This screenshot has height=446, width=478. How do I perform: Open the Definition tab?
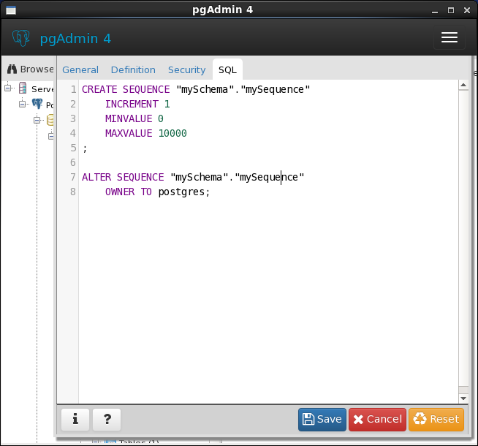(x=133, y=69)
